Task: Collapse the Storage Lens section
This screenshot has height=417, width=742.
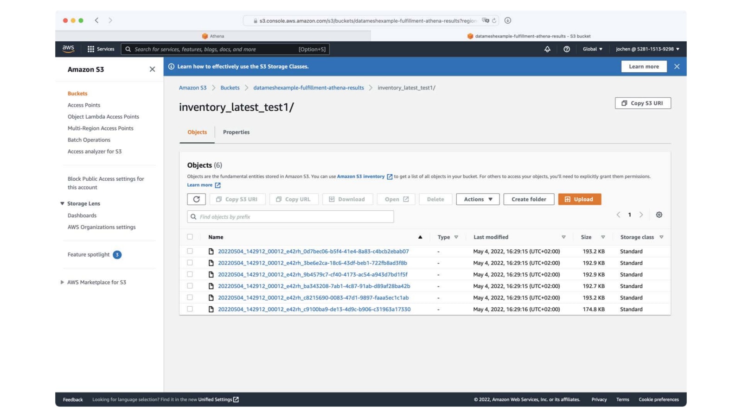Action: click(62, 203)
